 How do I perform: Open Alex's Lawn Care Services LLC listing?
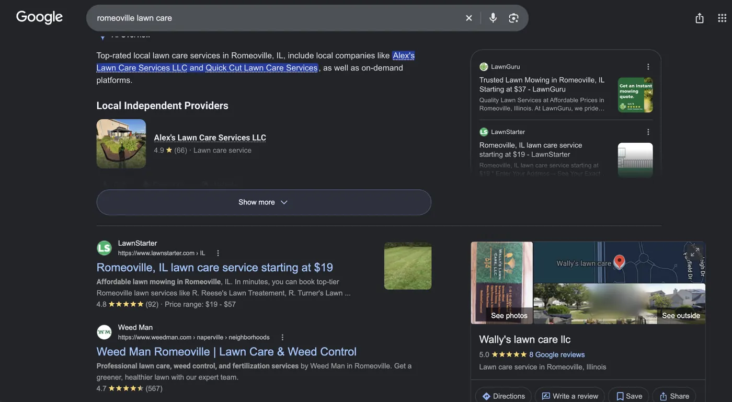tap(210, 137)
